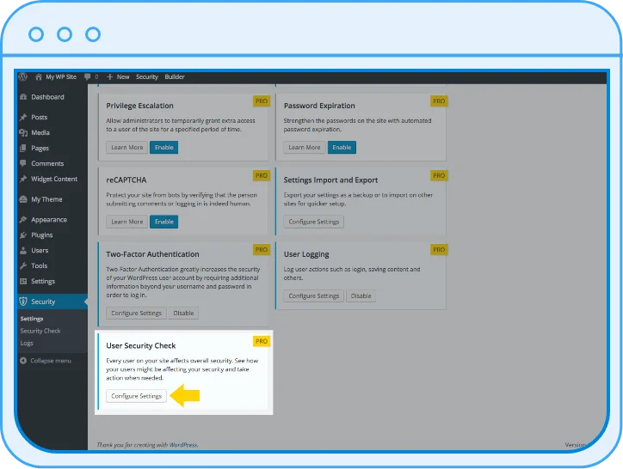The height and width of the screenshot is (469, 623).
Task: Select Security Check submenu item
Action: pos(40,331)
